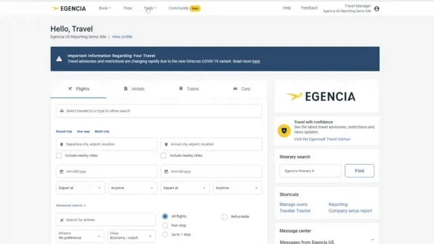Viewport: 434px width, 244px height.
Task: Switch to the Cars tab
Action: click(x=242, y=89)
